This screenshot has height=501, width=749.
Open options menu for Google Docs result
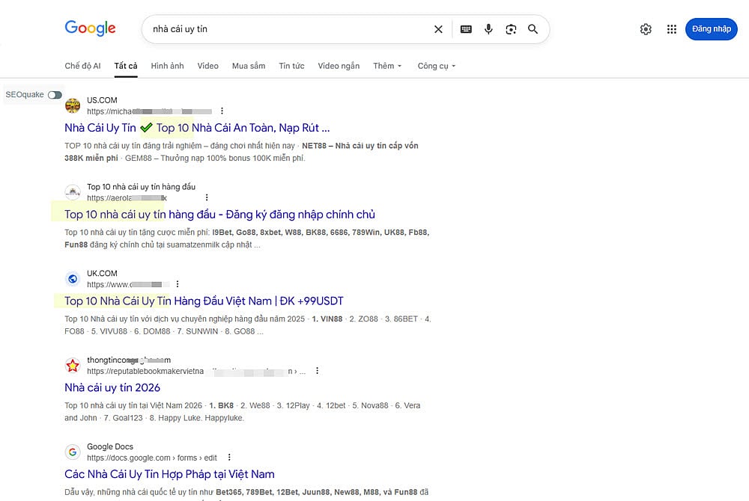coord(229,457)
